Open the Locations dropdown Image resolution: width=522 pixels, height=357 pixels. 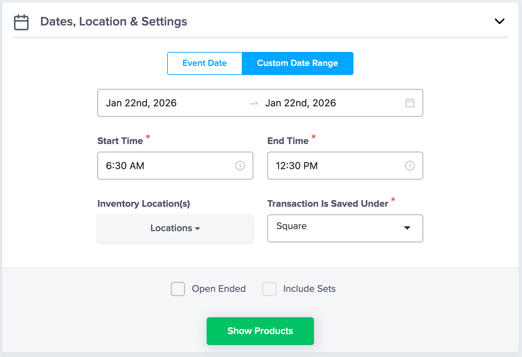(x=175, y=228)
